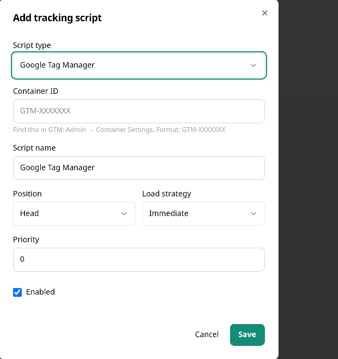The image size is (338, 359).
Task: Open the Load strategy dropdown
Action: [203, 214]
